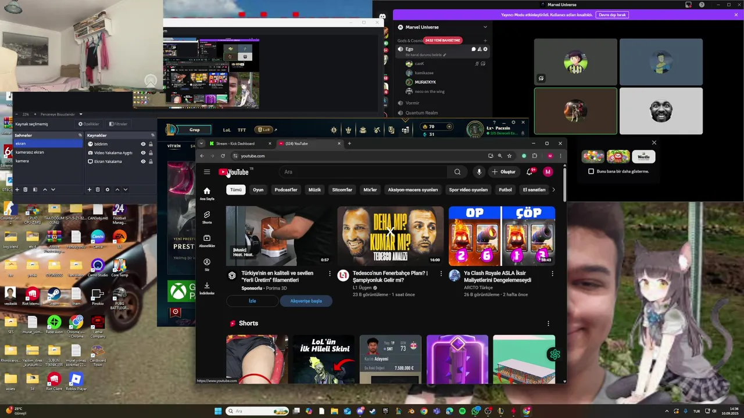744x418 pixels.
Task: Open LoL'ün İlk Hileli Skini short
Action: 324,359
